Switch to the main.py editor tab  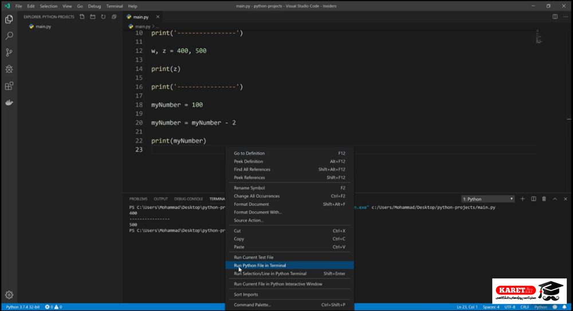(141, 17)
